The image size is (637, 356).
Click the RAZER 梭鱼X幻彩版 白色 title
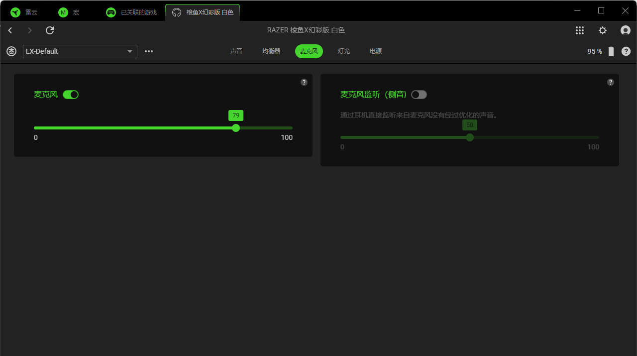pos(306,30)
